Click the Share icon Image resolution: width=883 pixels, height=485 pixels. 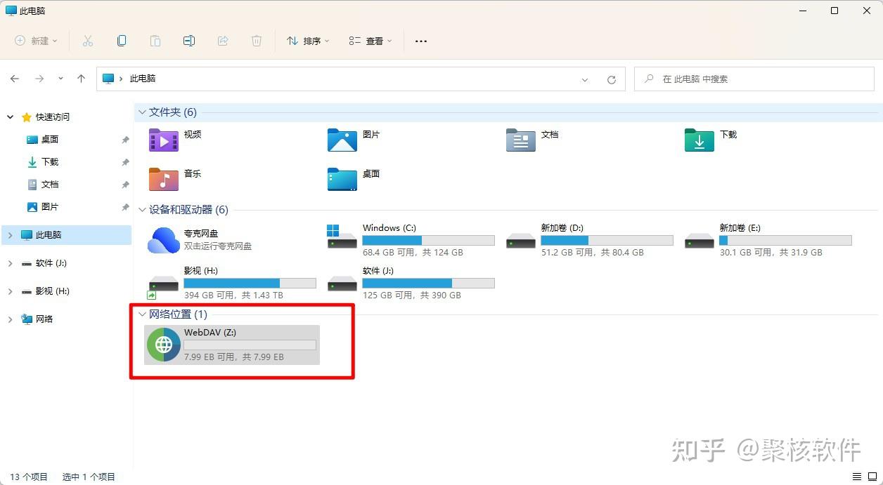pos(223,41)
